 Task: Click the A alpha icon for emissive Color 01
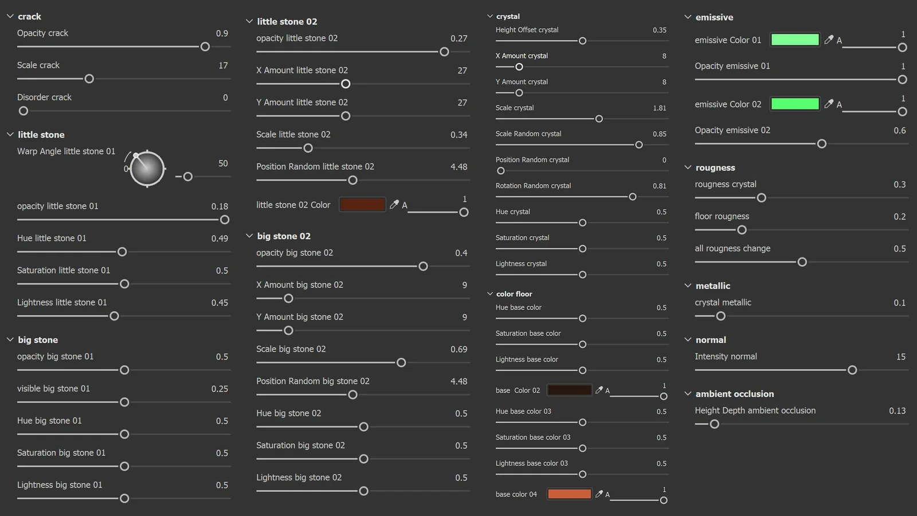coord(838,40)
